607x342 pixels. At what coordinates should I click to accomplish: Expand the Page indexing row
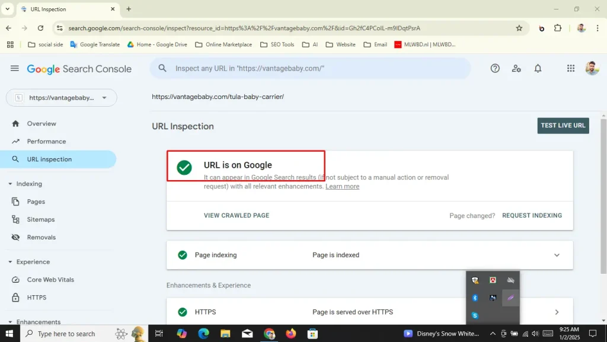[557, 255]
